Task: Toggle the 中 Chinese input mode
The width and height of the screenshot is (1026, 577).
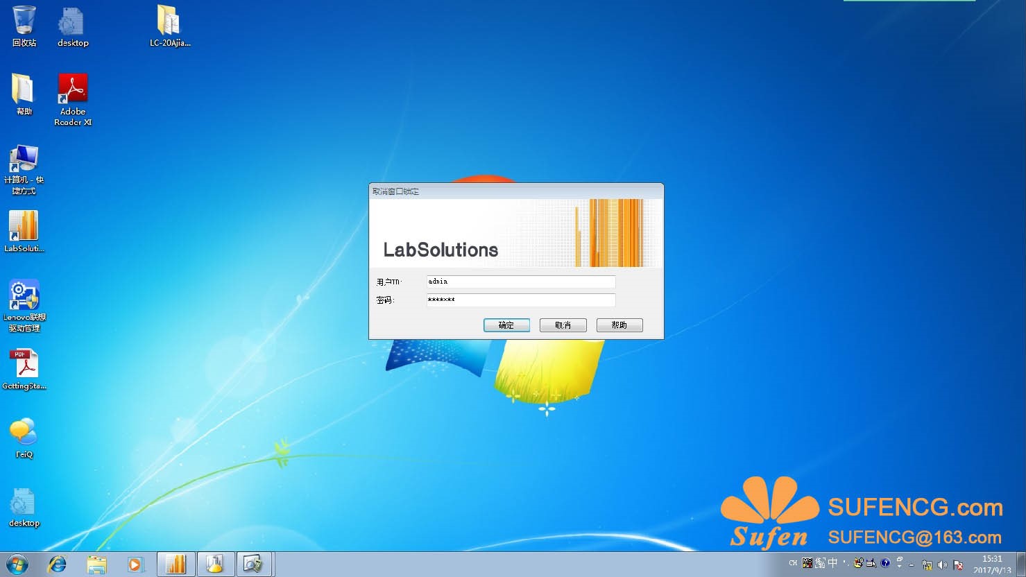Action: (x=832, y=563)
